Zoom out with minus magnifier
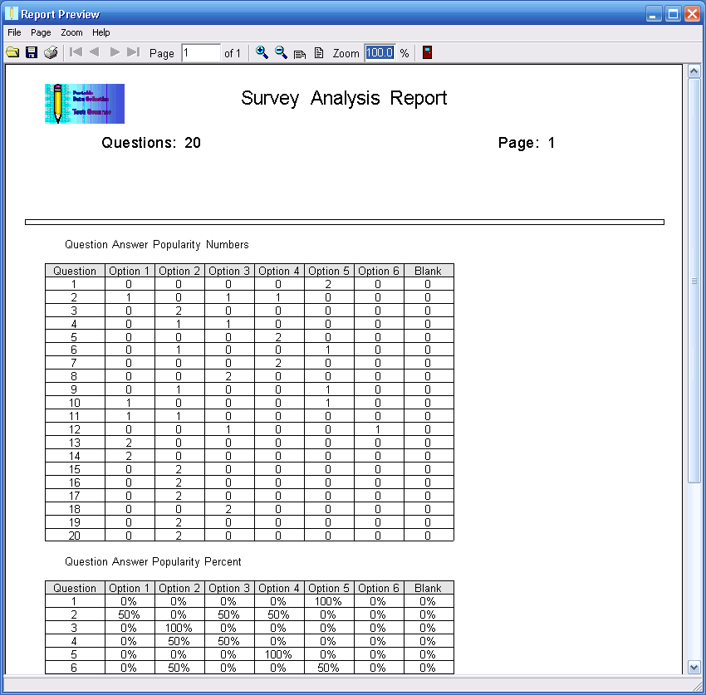The width and height of the screenshot is (706, 695). click(281, 52)
